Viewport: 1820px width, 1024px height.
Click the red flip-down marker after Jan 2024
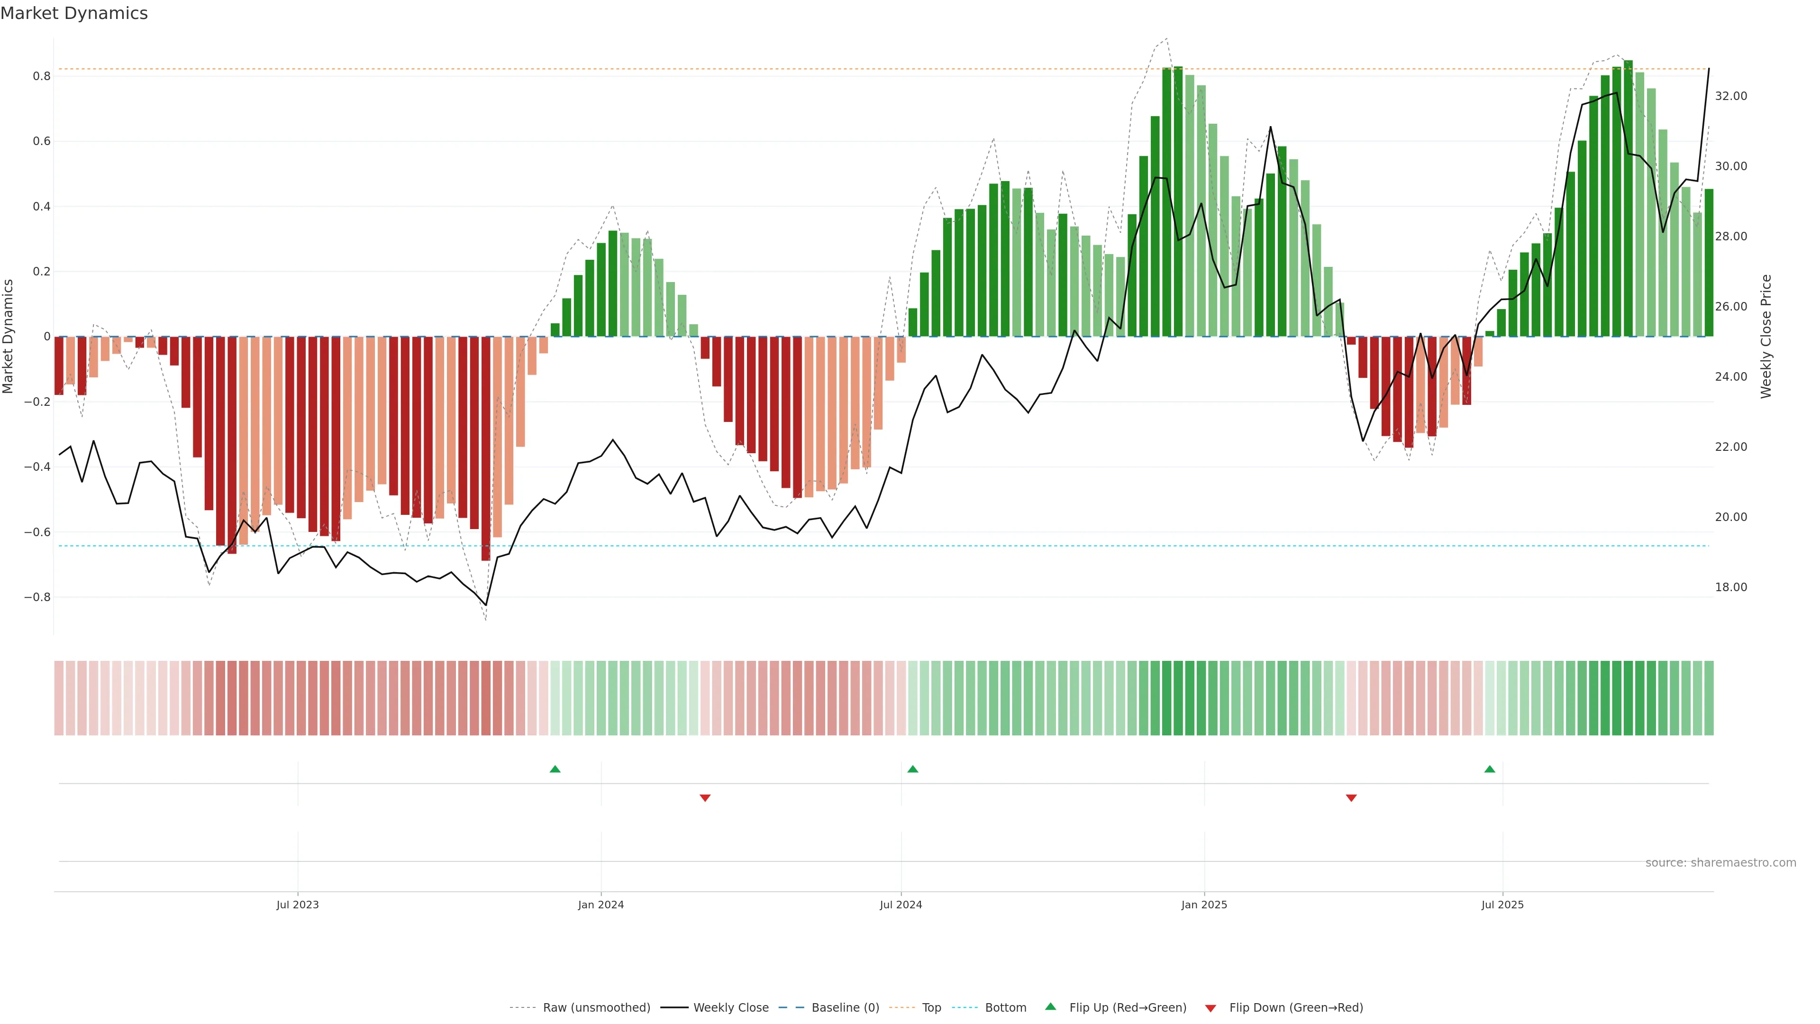coord(704,798)
